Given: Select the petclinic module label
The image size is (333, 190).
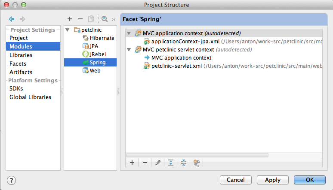Looking at the screenshot, I should point(92,30).
